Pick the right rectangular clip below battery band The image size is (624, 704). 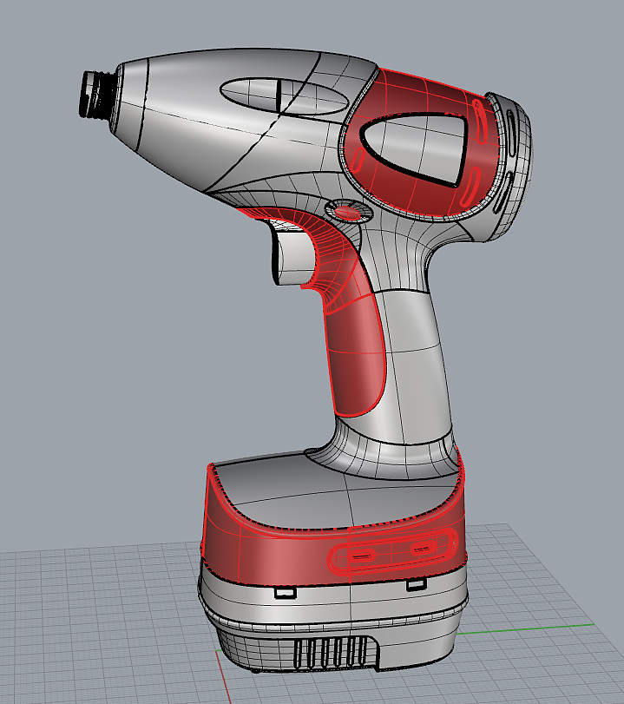(x=417, y=584)
